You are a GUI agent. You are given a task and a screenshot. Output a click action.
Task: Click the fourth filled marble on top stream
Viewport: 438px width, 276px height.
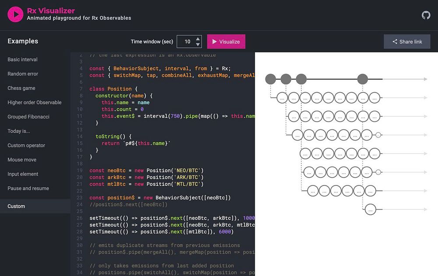(363, 79)
